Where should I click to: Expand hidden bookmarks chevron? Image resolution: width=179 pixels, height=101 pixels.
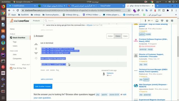click(x=176, y=15)
